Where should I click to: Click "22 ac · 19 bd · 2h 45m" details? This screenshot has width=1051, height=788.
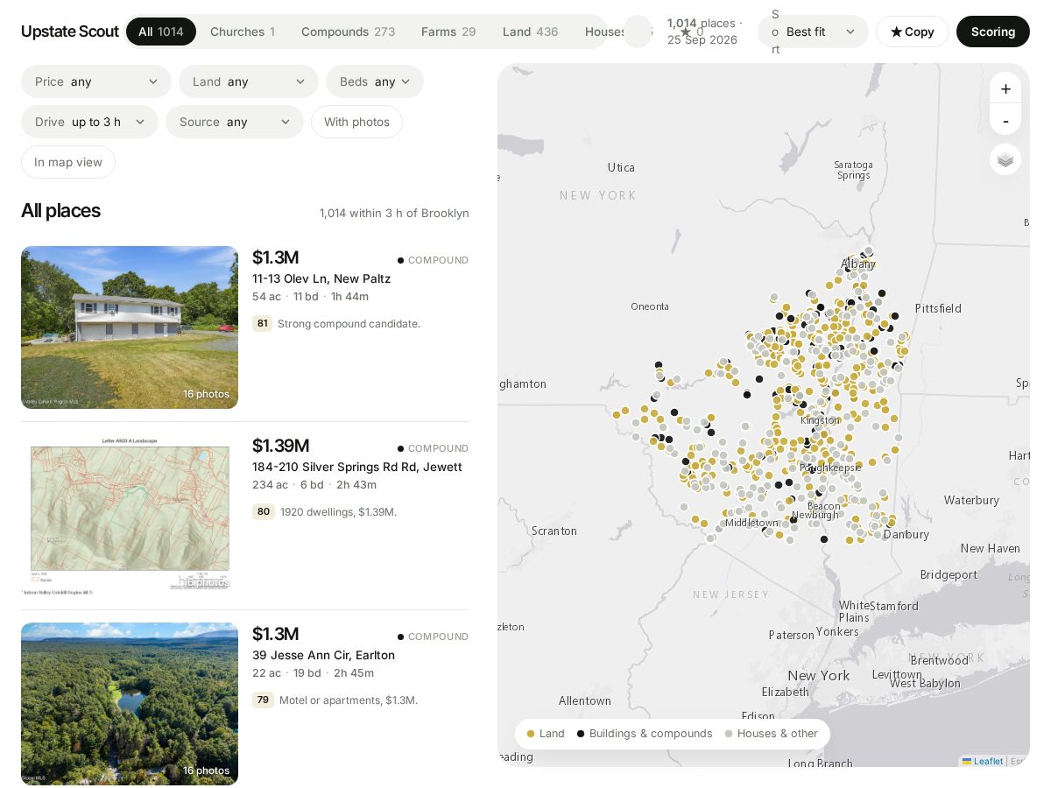click(x=314, y=672)
